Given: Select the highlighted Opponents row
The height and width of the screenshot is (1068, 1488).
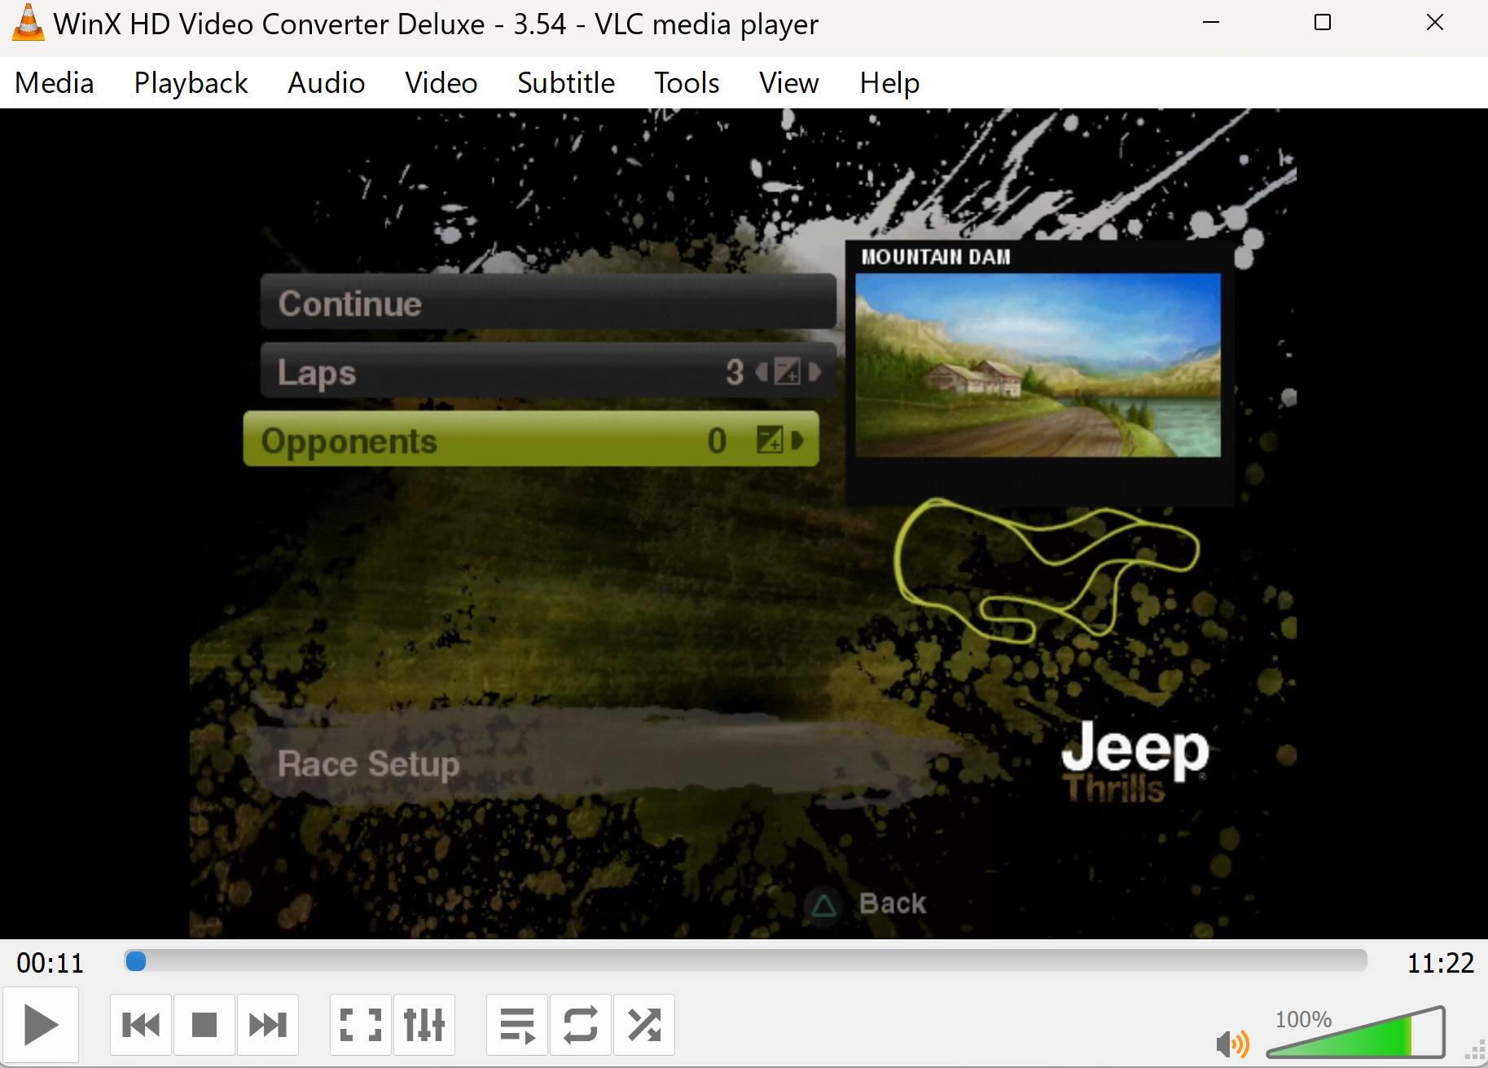Looking at the screenshot, I should click(x=531, y=439).
